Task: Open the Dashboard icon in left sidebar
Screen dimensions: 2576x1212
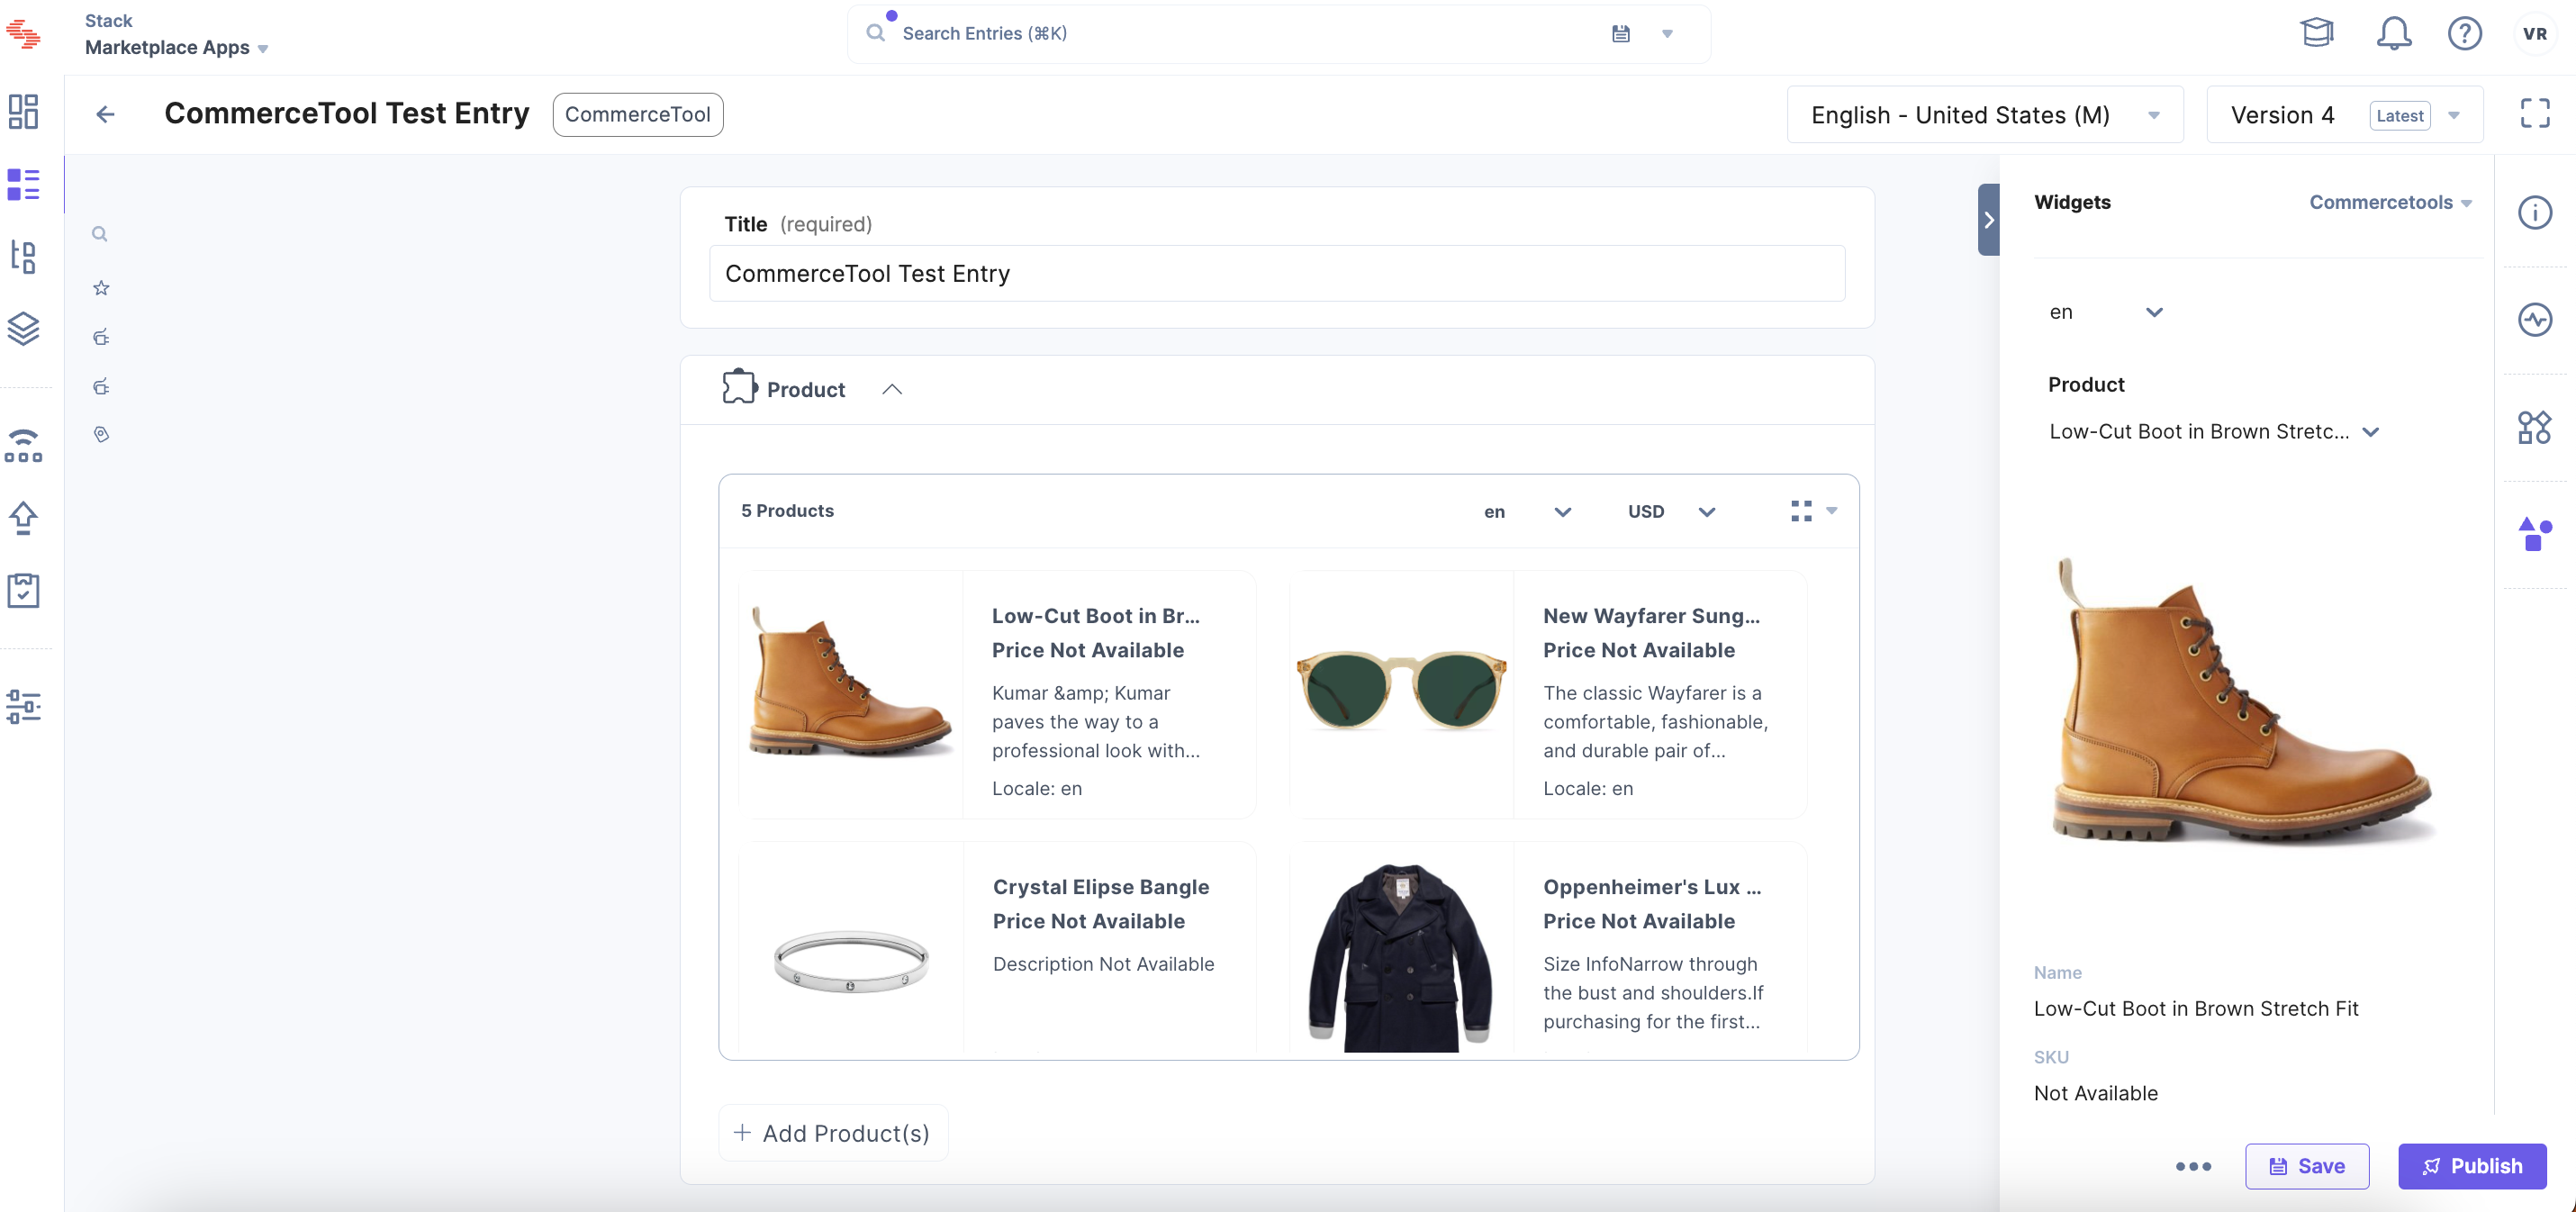Action: click(x=23, y=111)
